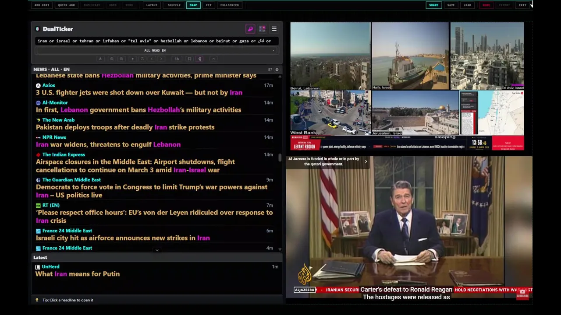Viewport: 561px width, 315px height.
Task: Open the Tel Aviv, Israel webcam thumbnail
Action: [487, 56]
